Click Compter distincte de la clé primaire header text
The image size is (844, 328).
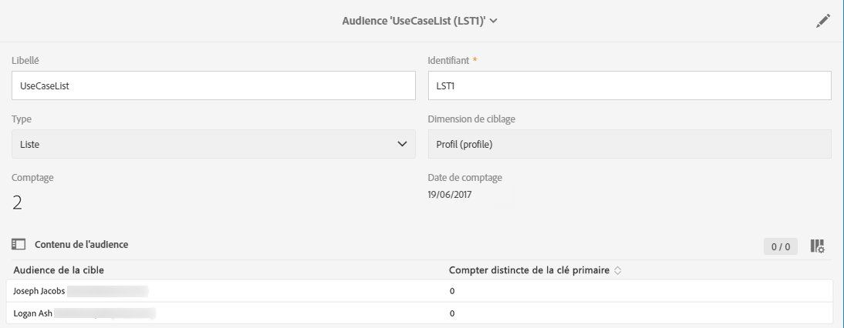pos(529,269)
